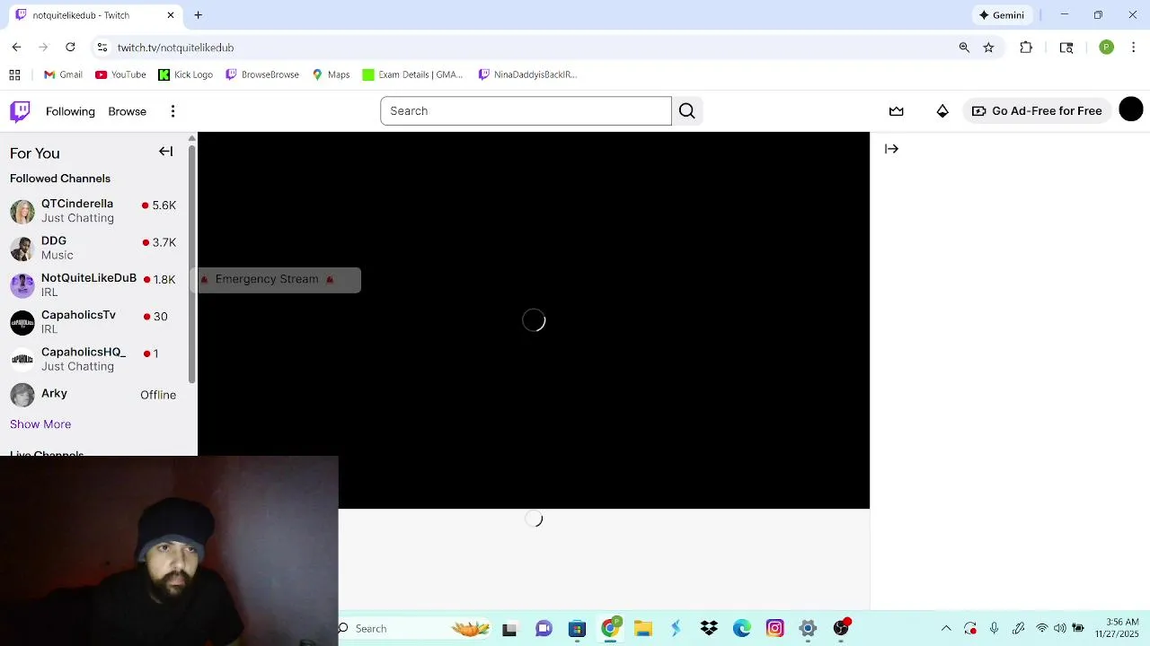Open the Kick Logo bookmark
Viewport: 1150px width, 646px height.
[x=186, y=74]
